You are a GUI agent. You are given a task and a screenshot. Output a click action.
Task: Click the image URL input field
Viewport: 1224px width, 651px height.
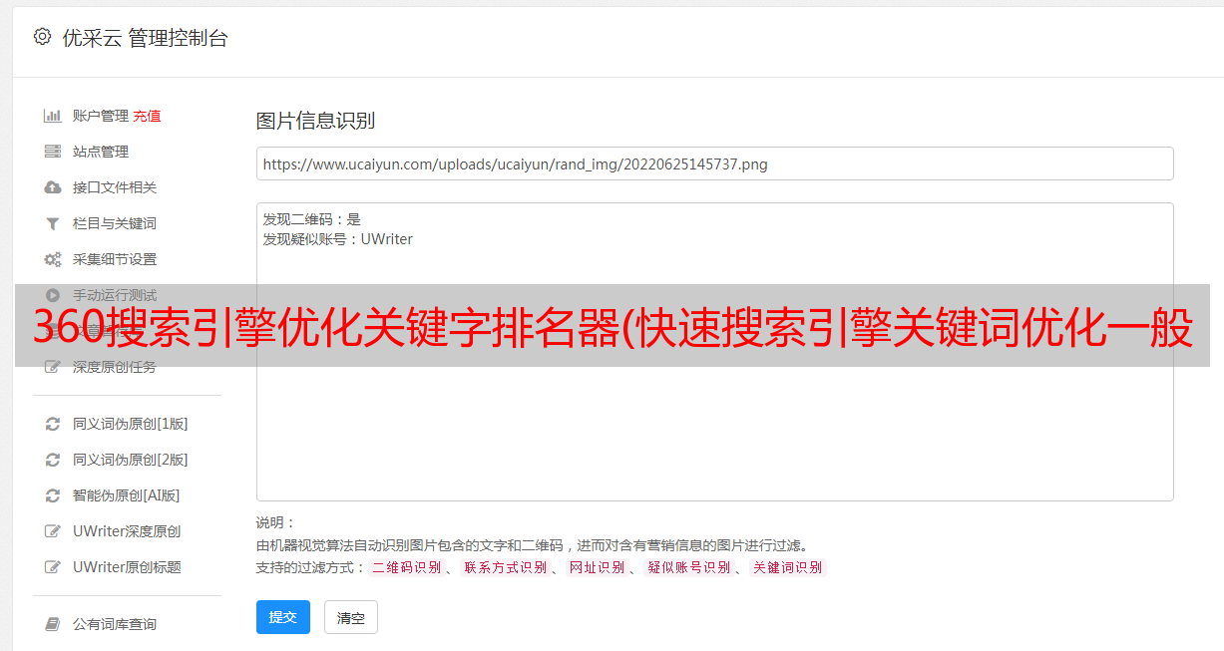(714, 163)
